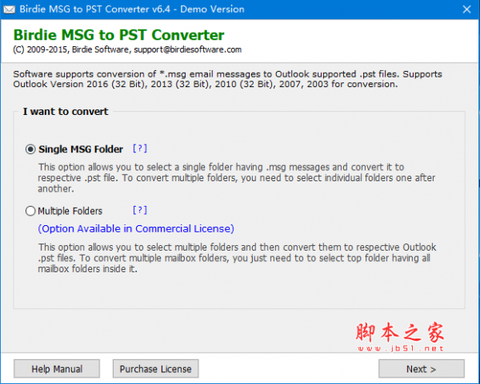Screen dimensions: 480x384
Task: Open help link beside Single MSG Folder
Action: point(140,148)
